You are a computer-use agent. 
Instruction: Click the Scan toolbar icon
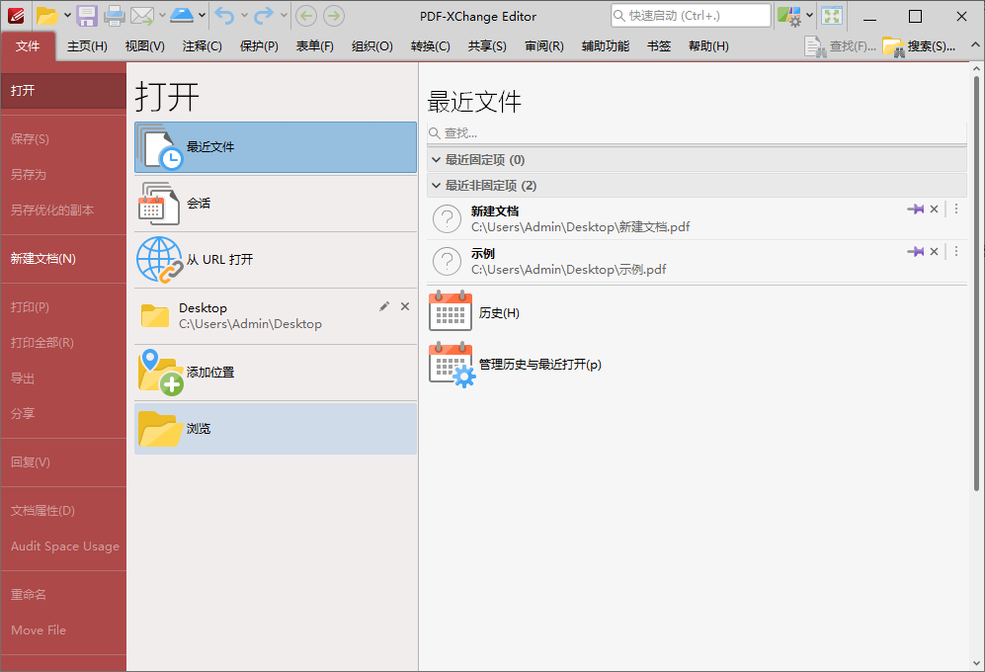(x=182, y=15)
